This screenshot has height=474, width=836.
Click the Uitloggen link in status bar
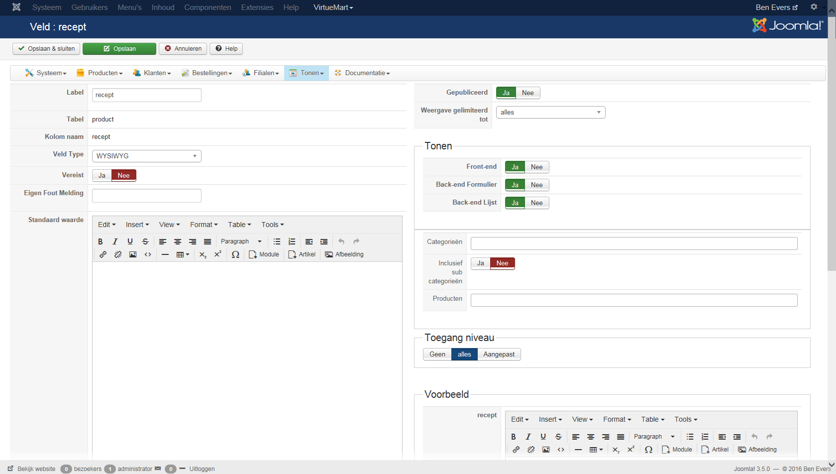point(202,469)
